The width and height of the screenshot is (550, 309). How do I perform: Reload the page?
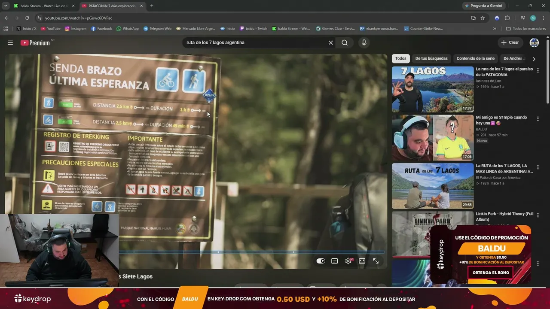pyautogui.click(x=27, y=18)
